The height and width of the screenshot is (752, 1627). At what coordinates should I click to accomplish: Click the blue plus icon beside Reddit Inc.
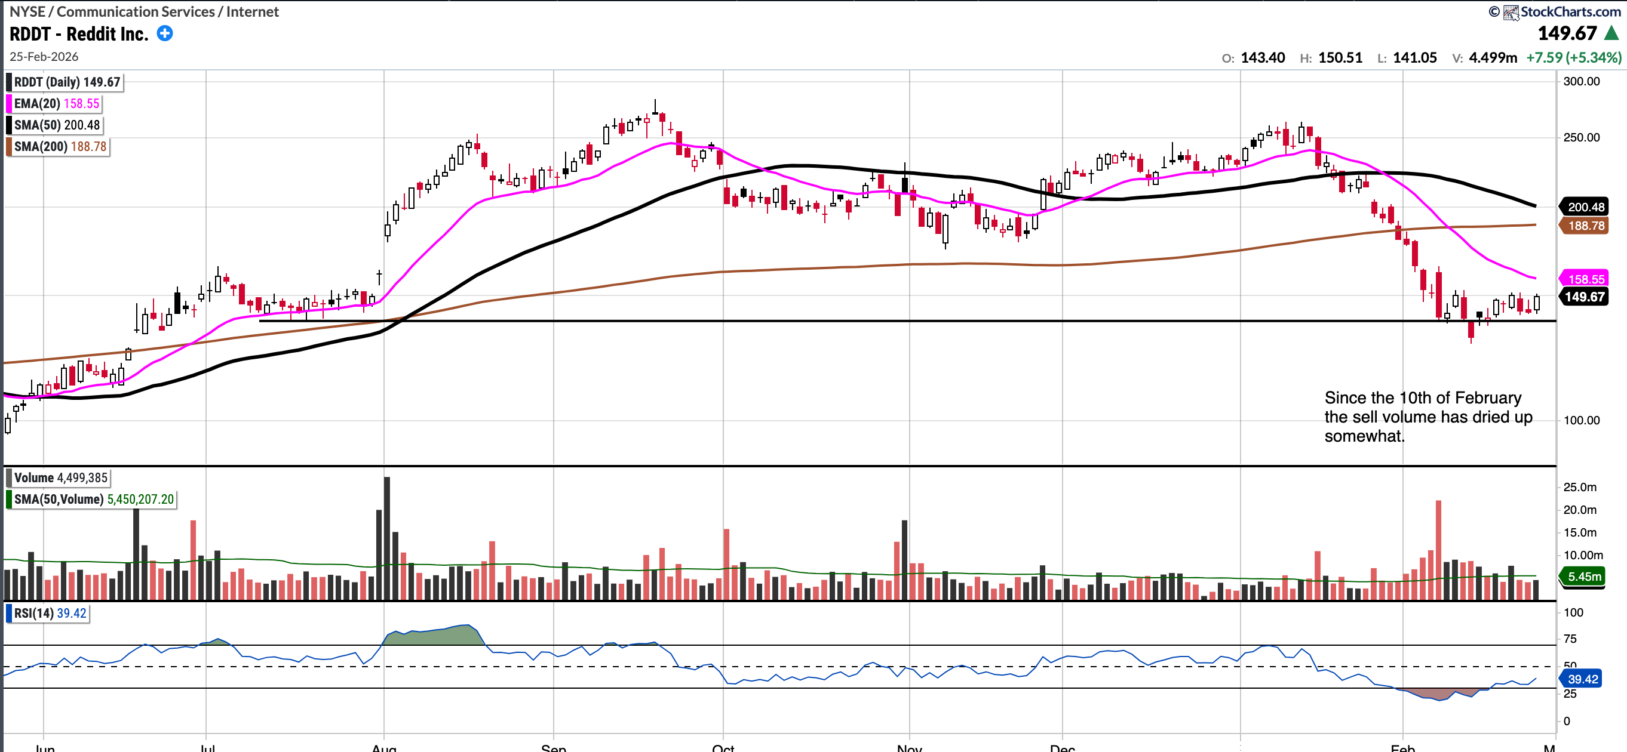(165, 33)
